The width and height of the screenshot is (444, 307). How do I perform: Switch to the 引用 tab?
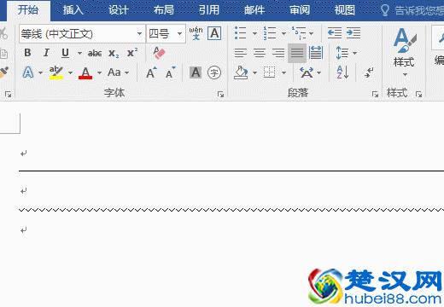(x=209, y=10)
